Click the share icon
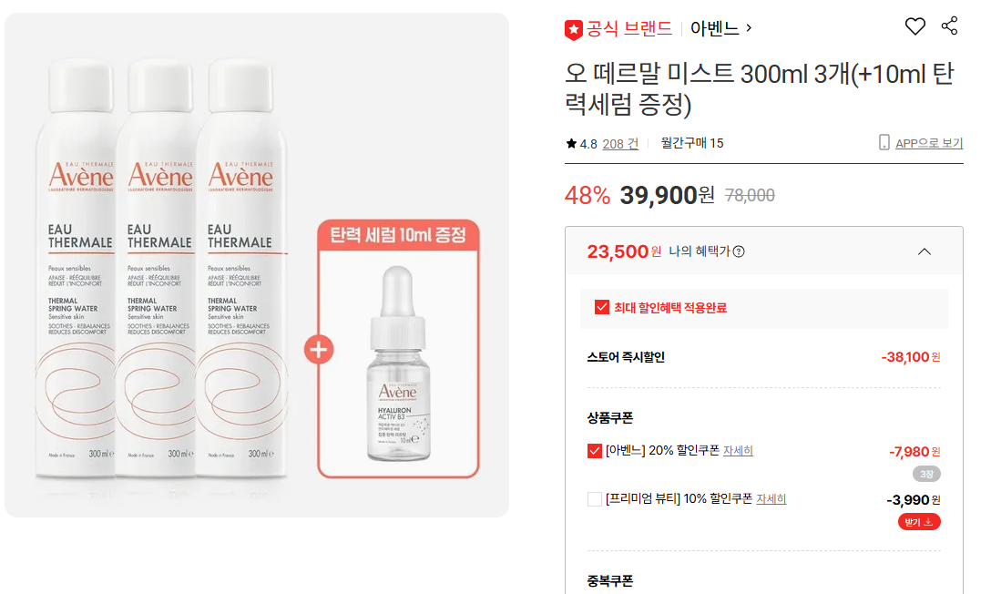991x594 pixels. 949,26
